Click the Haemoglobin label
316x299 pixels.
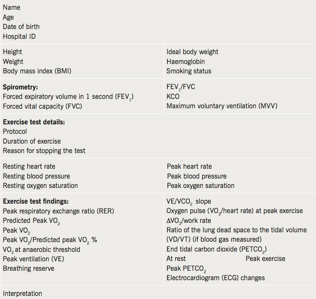[x=186, y=62]
